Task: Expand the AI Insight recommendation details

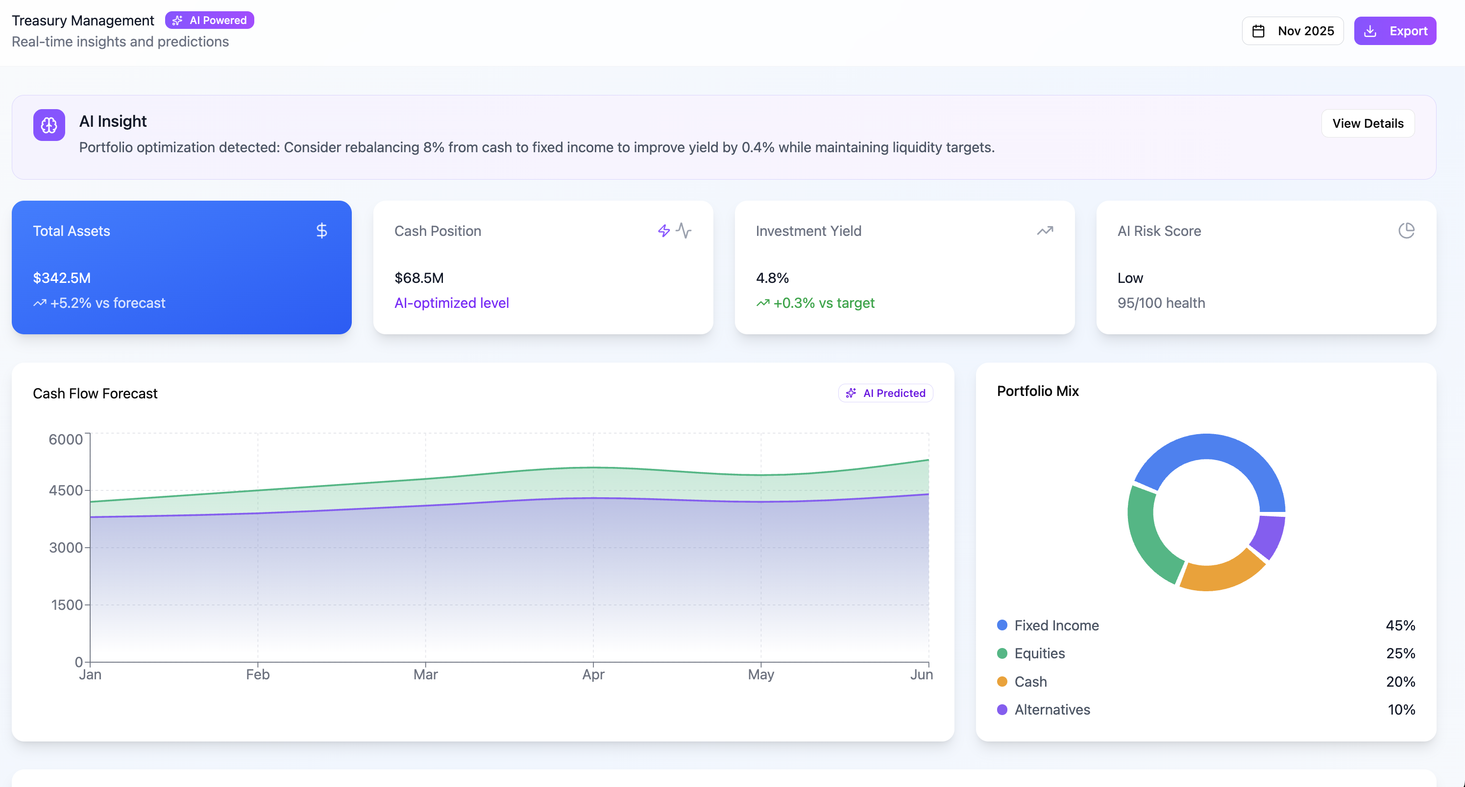Action: (1368, 123)
